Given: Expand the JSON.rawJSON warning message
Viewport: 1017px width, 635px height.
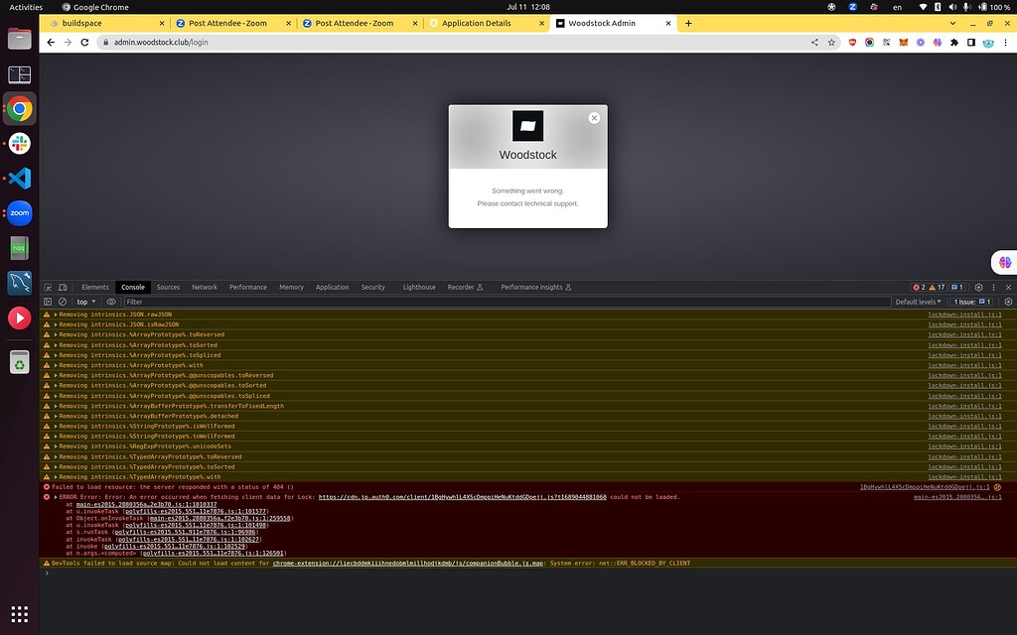Looking at the screenshot, I should pos(56,315).
